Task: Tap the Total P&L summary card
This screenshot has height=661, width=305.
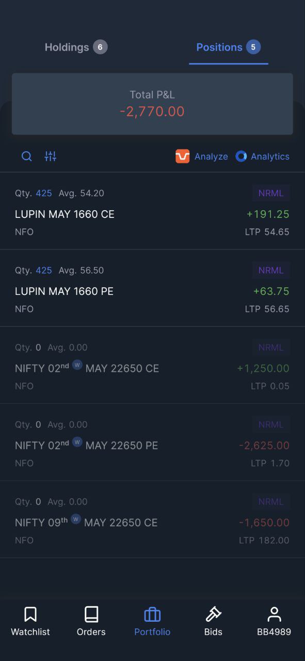Action: pyautogui.click(x=152, y=104)
